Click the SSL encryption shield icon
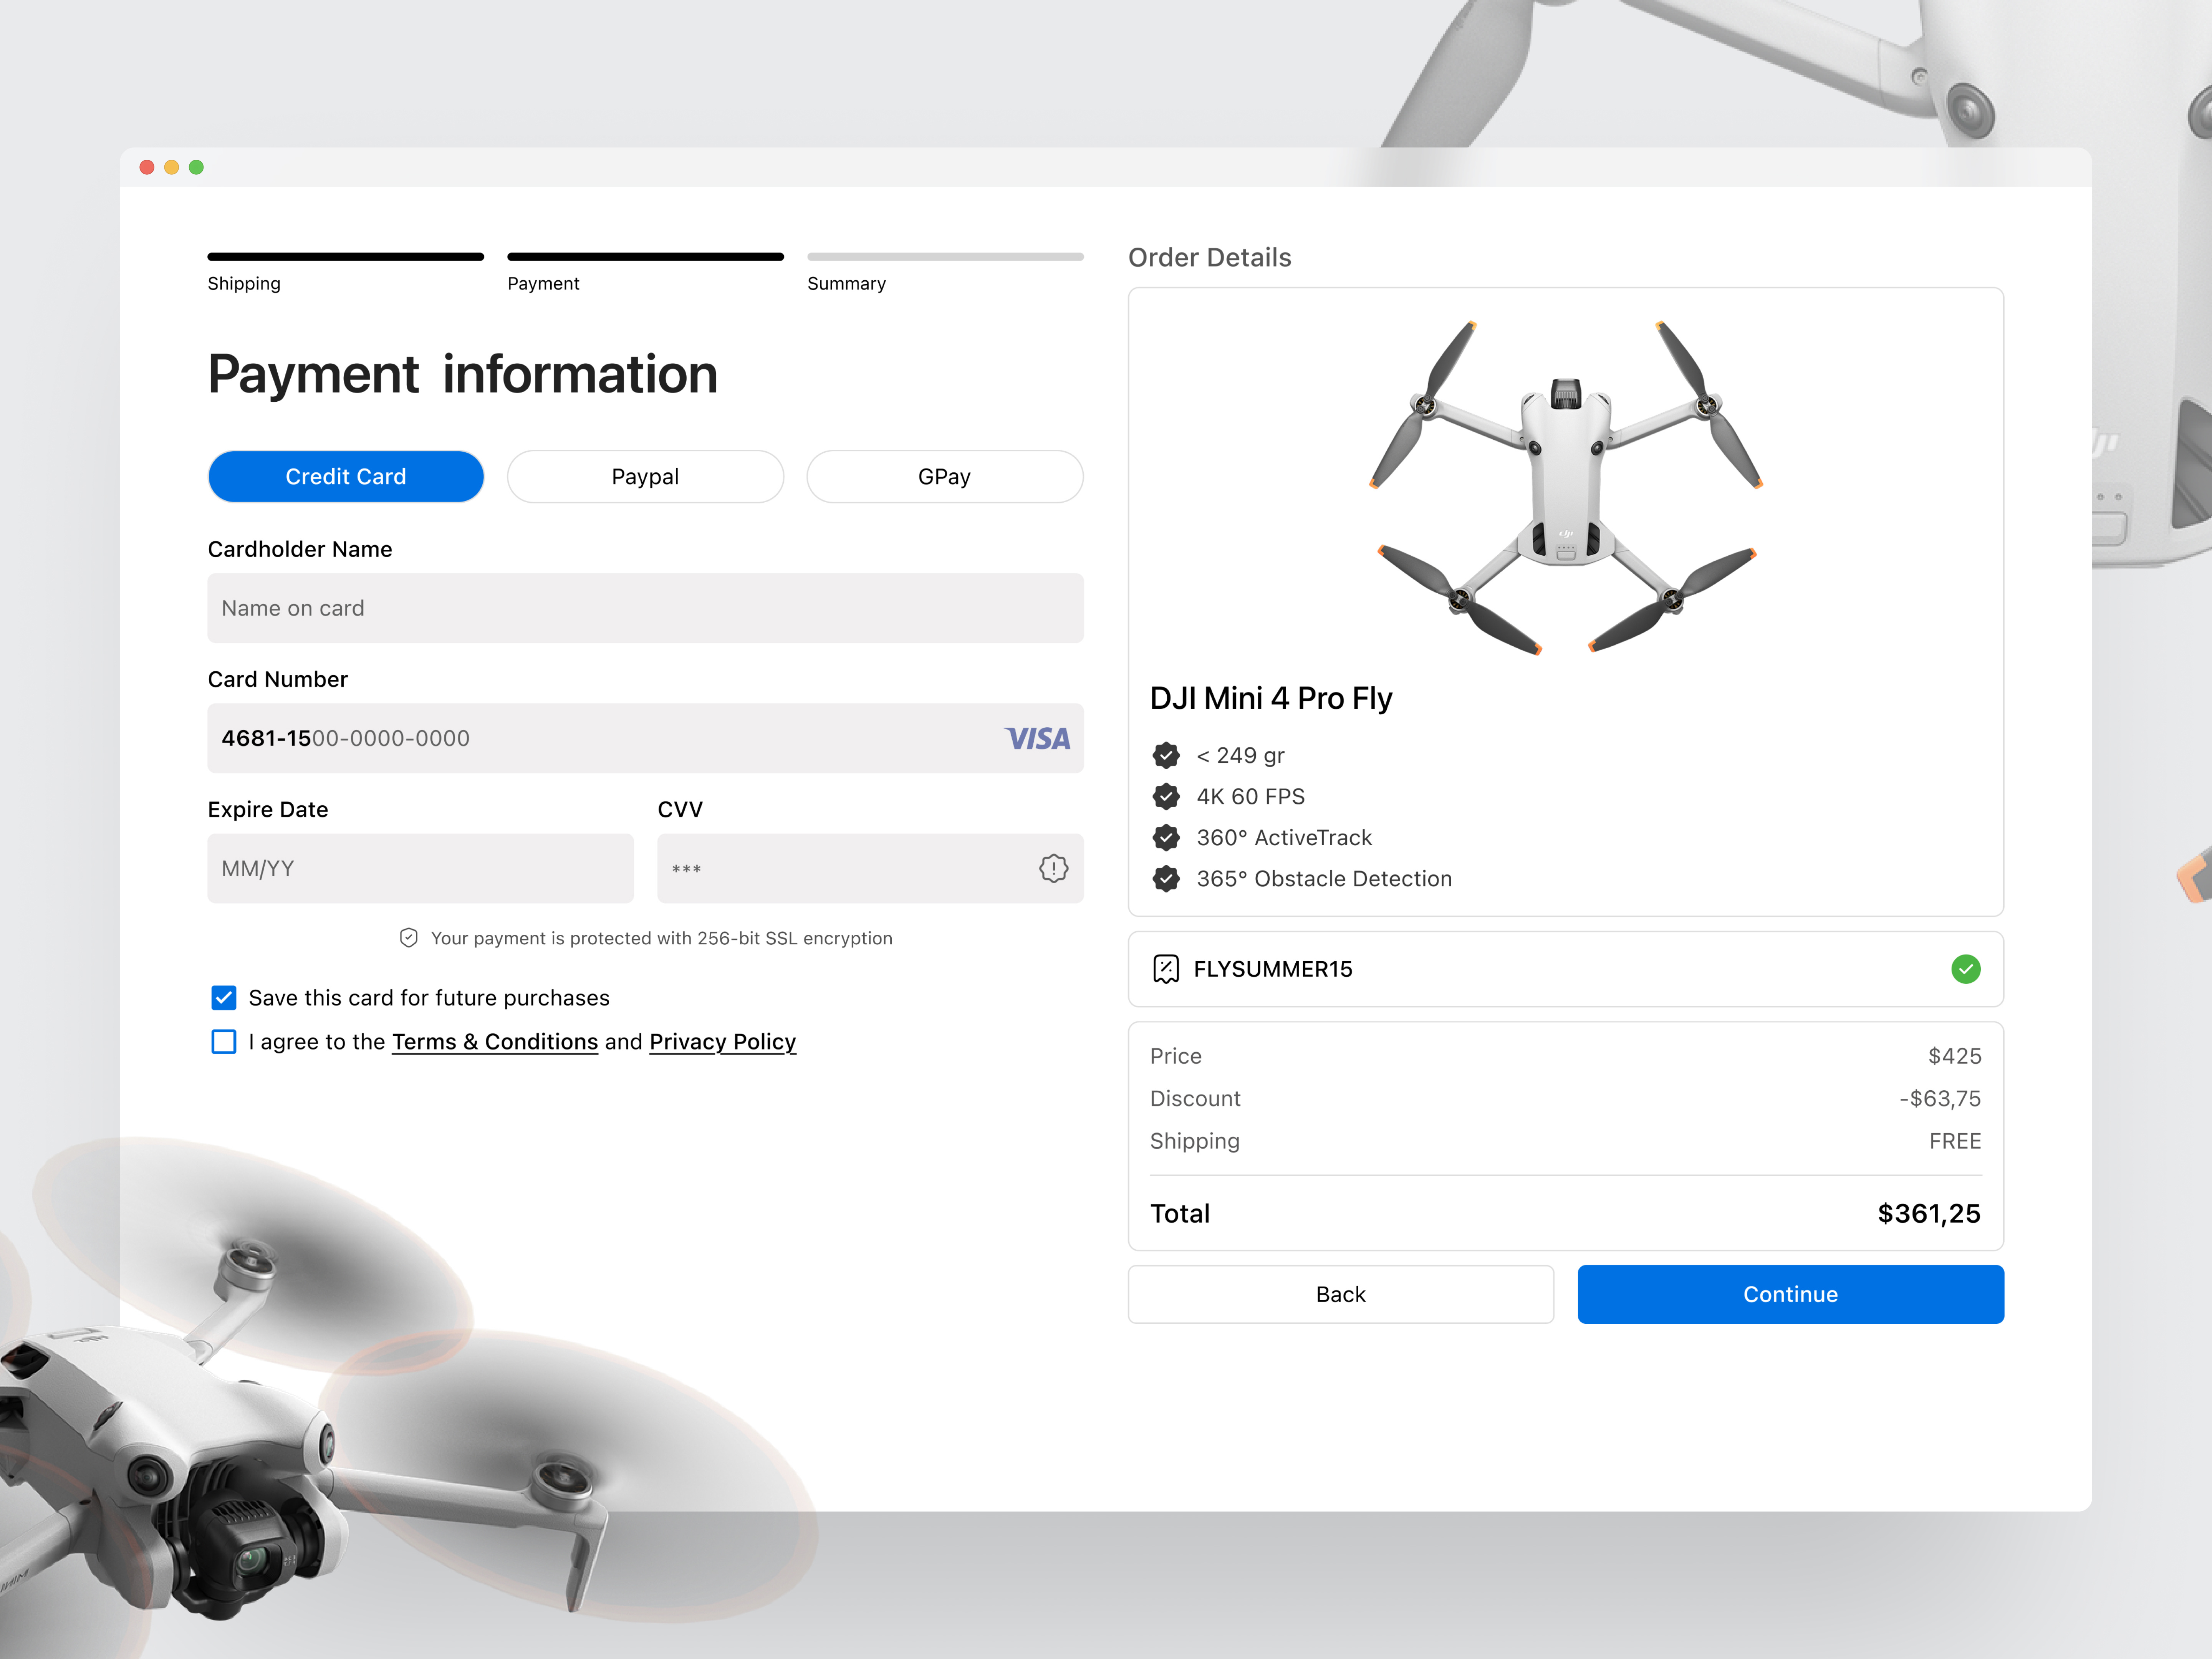The height and width of the screenshot is (1659, 2212). [408, 938]
